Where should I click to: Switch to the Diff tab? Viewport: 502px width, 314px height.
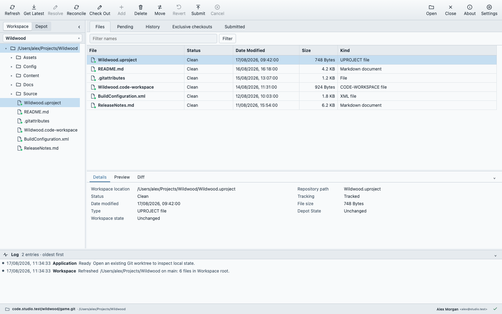pos(141,177)
